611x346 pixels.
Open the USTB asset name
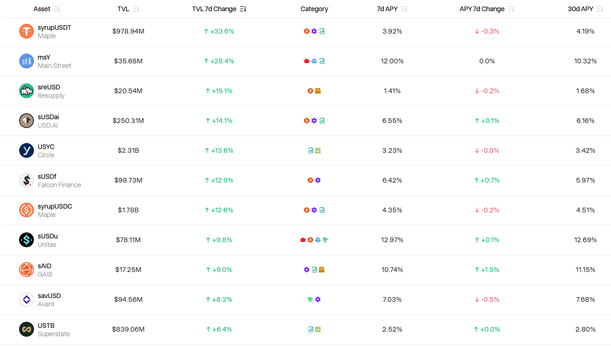pos(46,326)
